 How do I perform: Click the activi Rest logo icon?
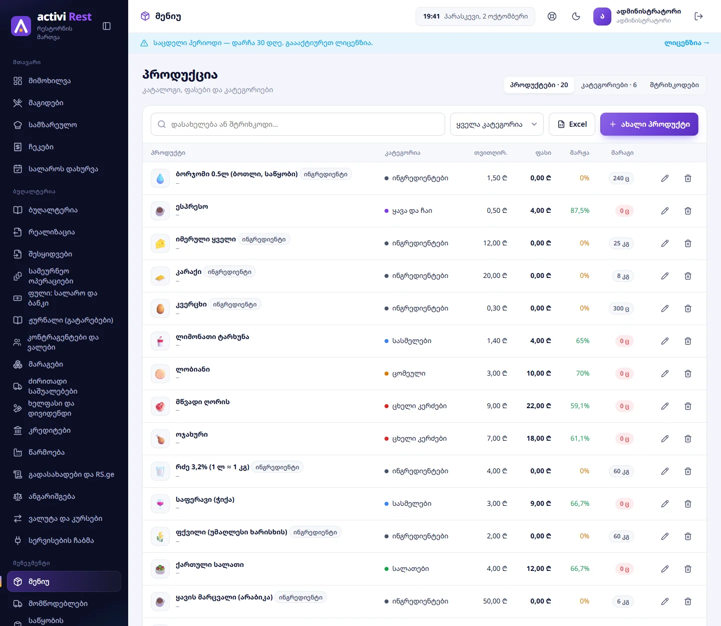click(x=21, y=26)
